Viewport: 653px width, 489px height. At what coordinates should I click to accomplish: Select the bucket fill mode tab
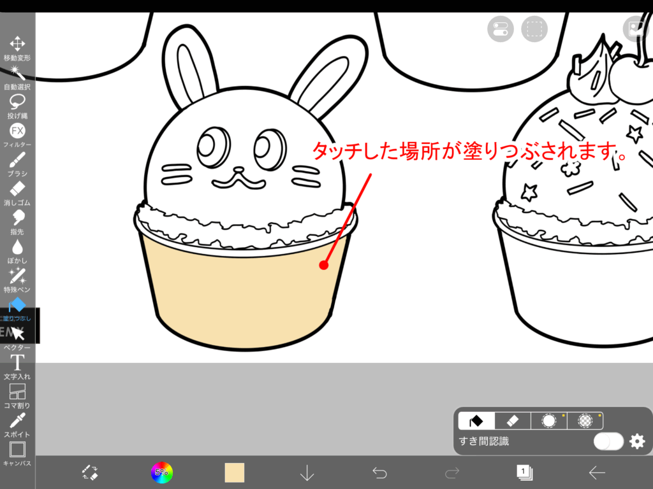[476, 421]
